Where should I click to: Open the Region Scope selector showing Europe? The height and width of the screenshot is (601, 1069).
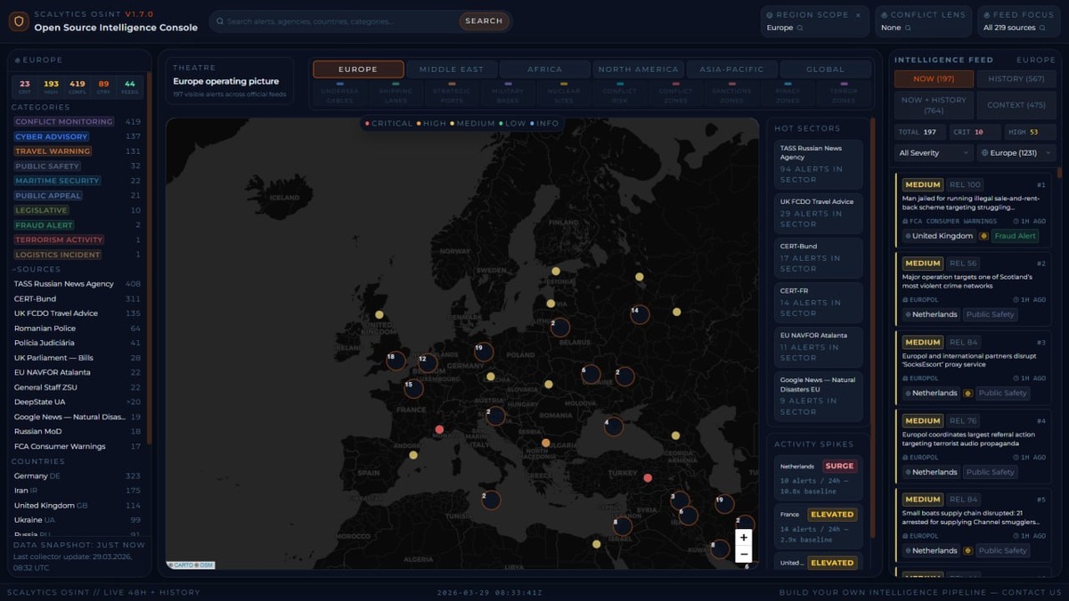pos(814,21)
